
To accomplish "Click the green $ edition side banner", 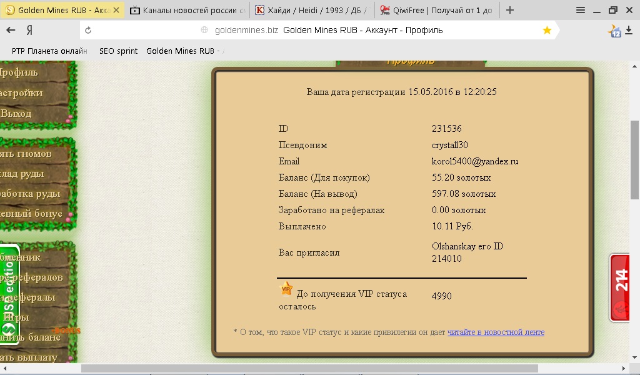I will tap(9, 294).
